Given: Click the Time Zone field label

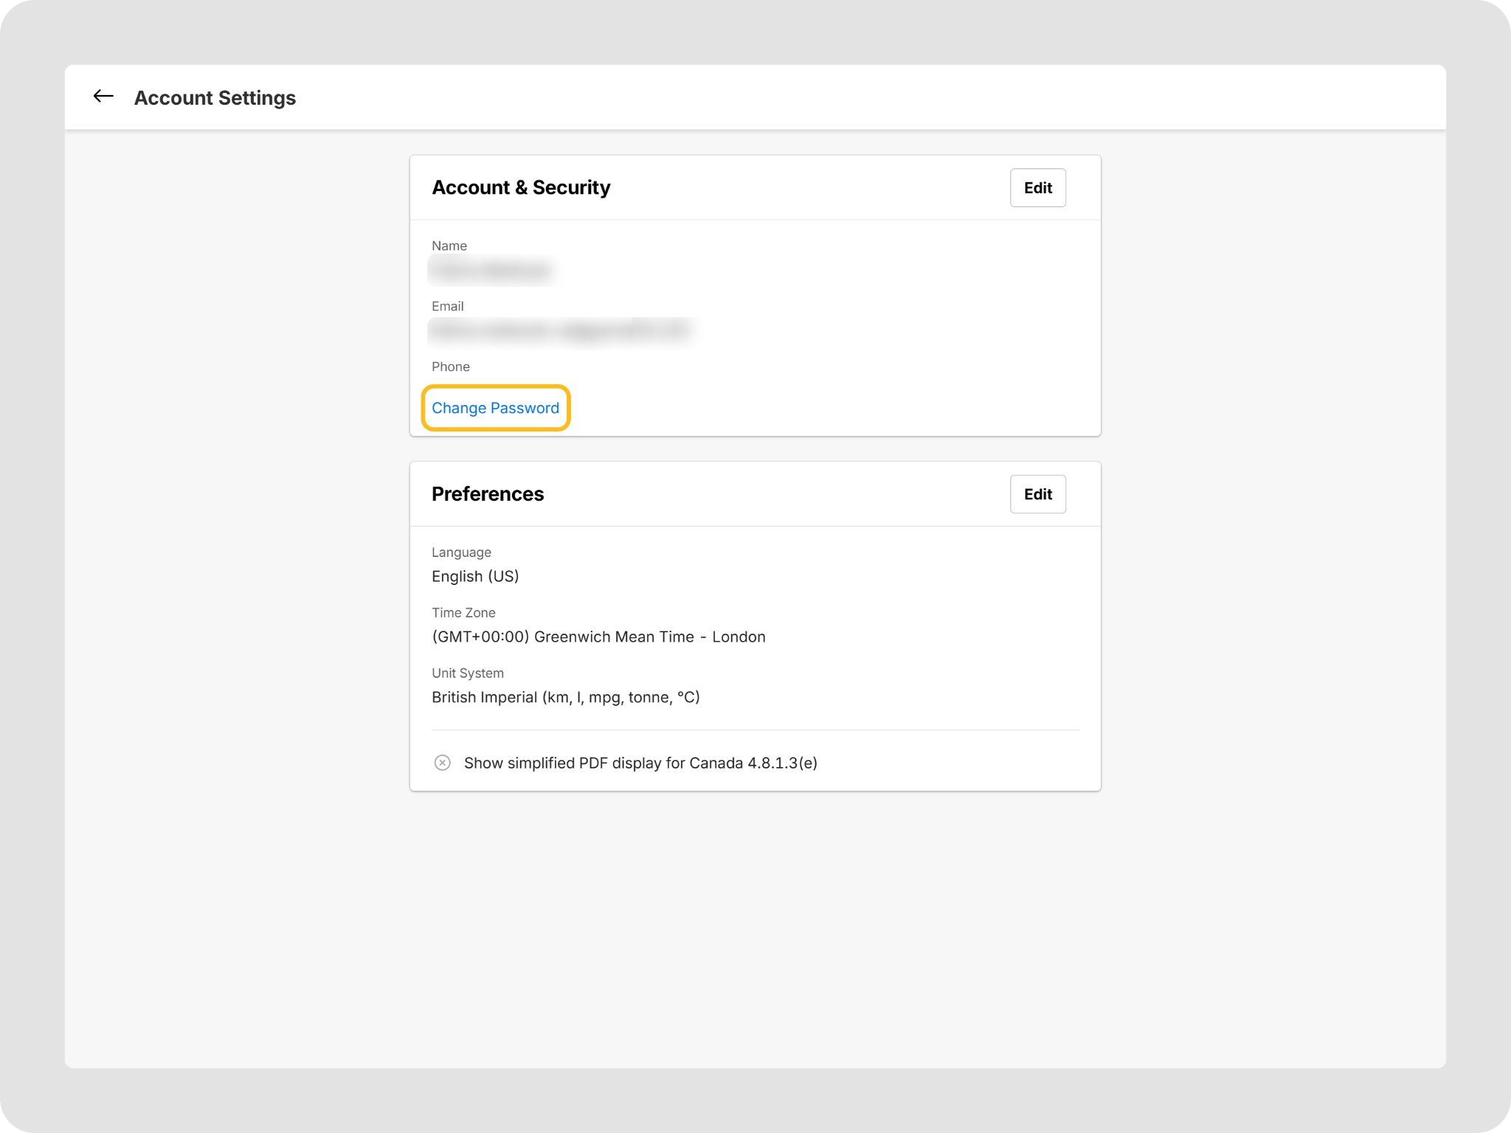Looking at the screenshot, I should coord(463,613).
